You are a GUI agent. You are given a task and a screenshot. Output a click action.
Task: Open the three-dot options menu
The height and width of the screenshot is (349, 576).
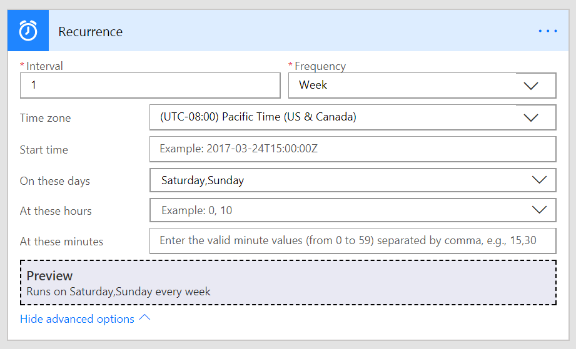547,31
